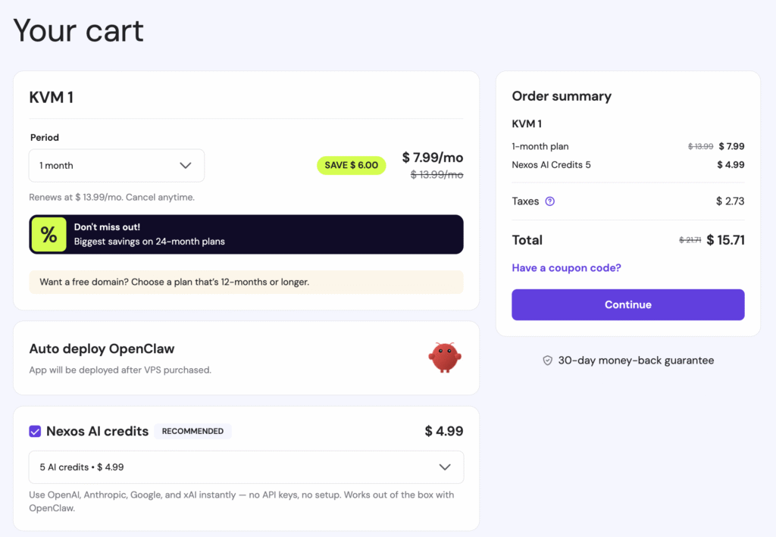The height and width of the screenshot is (537, 776).
Task: Click the shield icon beside money-back guarantee
Action: click(547, 361)
